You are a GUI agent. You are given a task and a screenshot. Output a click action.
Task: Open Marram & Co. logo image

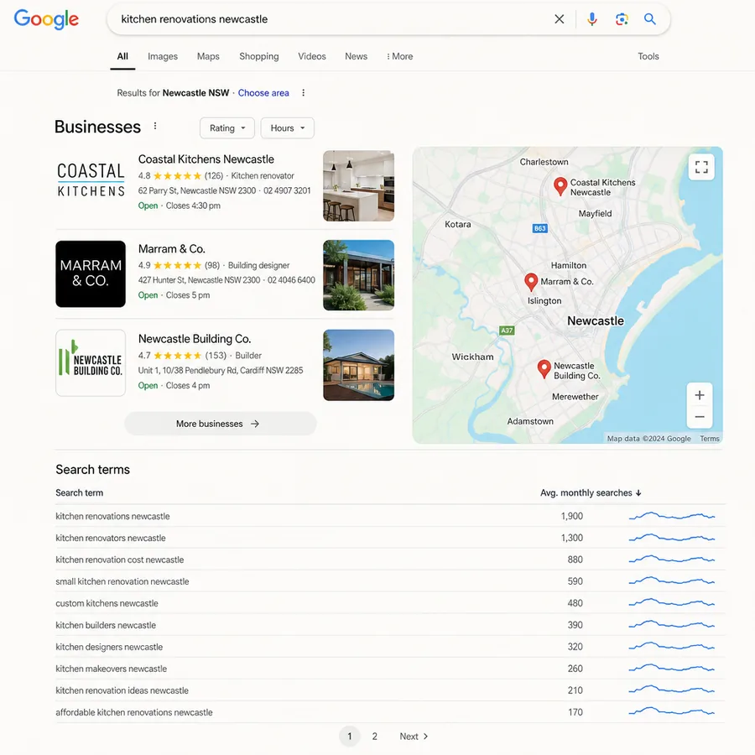click(91, 274)
